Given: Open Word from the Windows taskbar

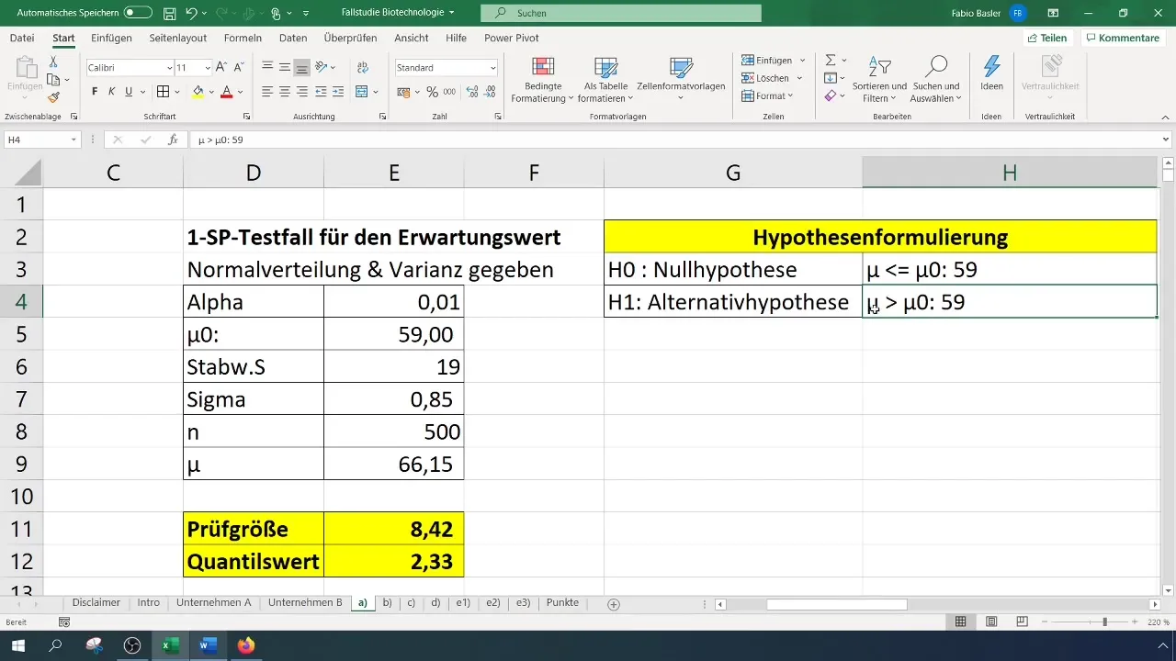Looking at the screenshot, I should (207, 645).
